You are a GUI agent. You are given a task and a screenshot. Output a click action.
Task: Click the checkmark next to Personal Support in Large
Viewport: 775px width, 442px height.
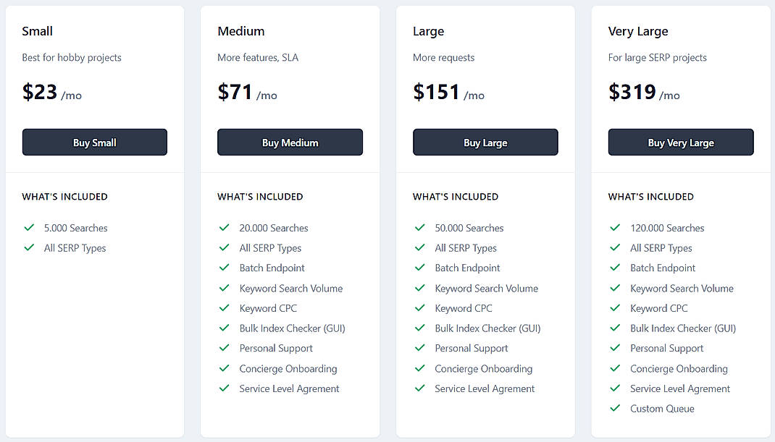tap(420, 348)
